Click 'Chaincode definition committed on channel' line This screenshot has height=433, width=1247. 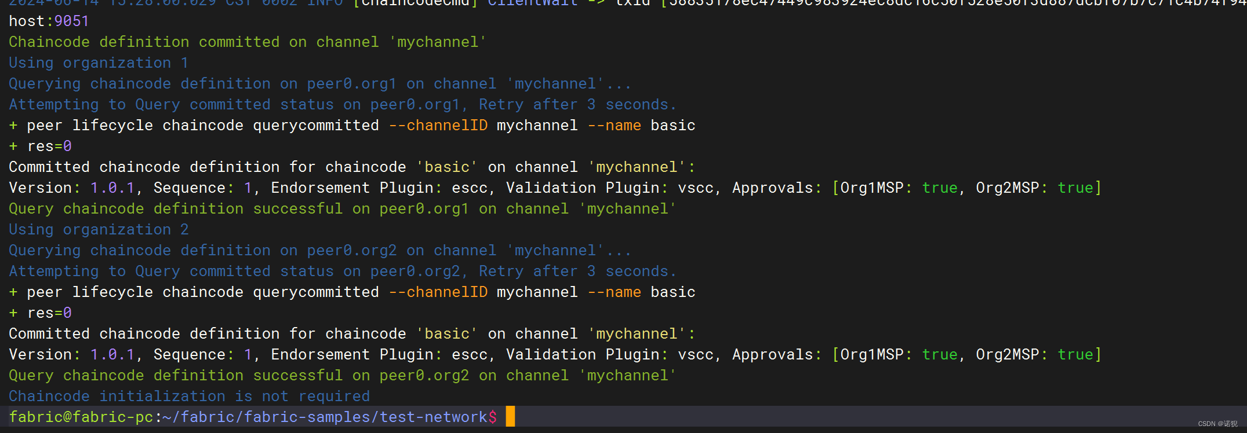click(x=248, y=42)
